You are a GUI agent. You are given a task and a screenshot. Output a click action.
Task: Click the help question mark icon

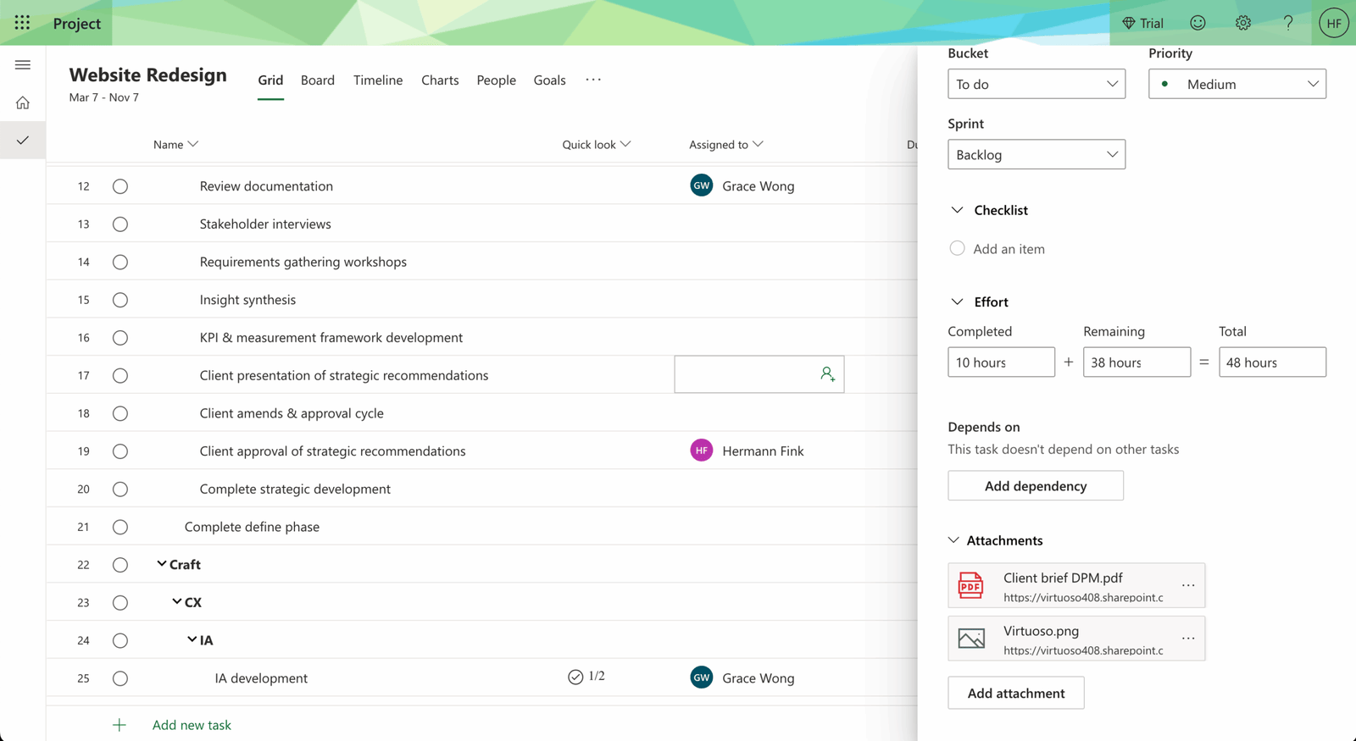[1287, 23]
